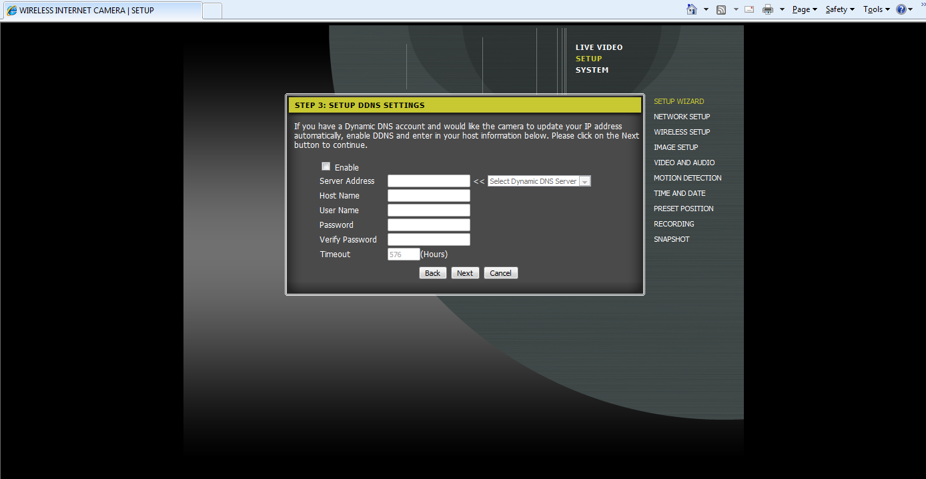Switch to the Live Video section
926x479 pixels.
point(598,47)
